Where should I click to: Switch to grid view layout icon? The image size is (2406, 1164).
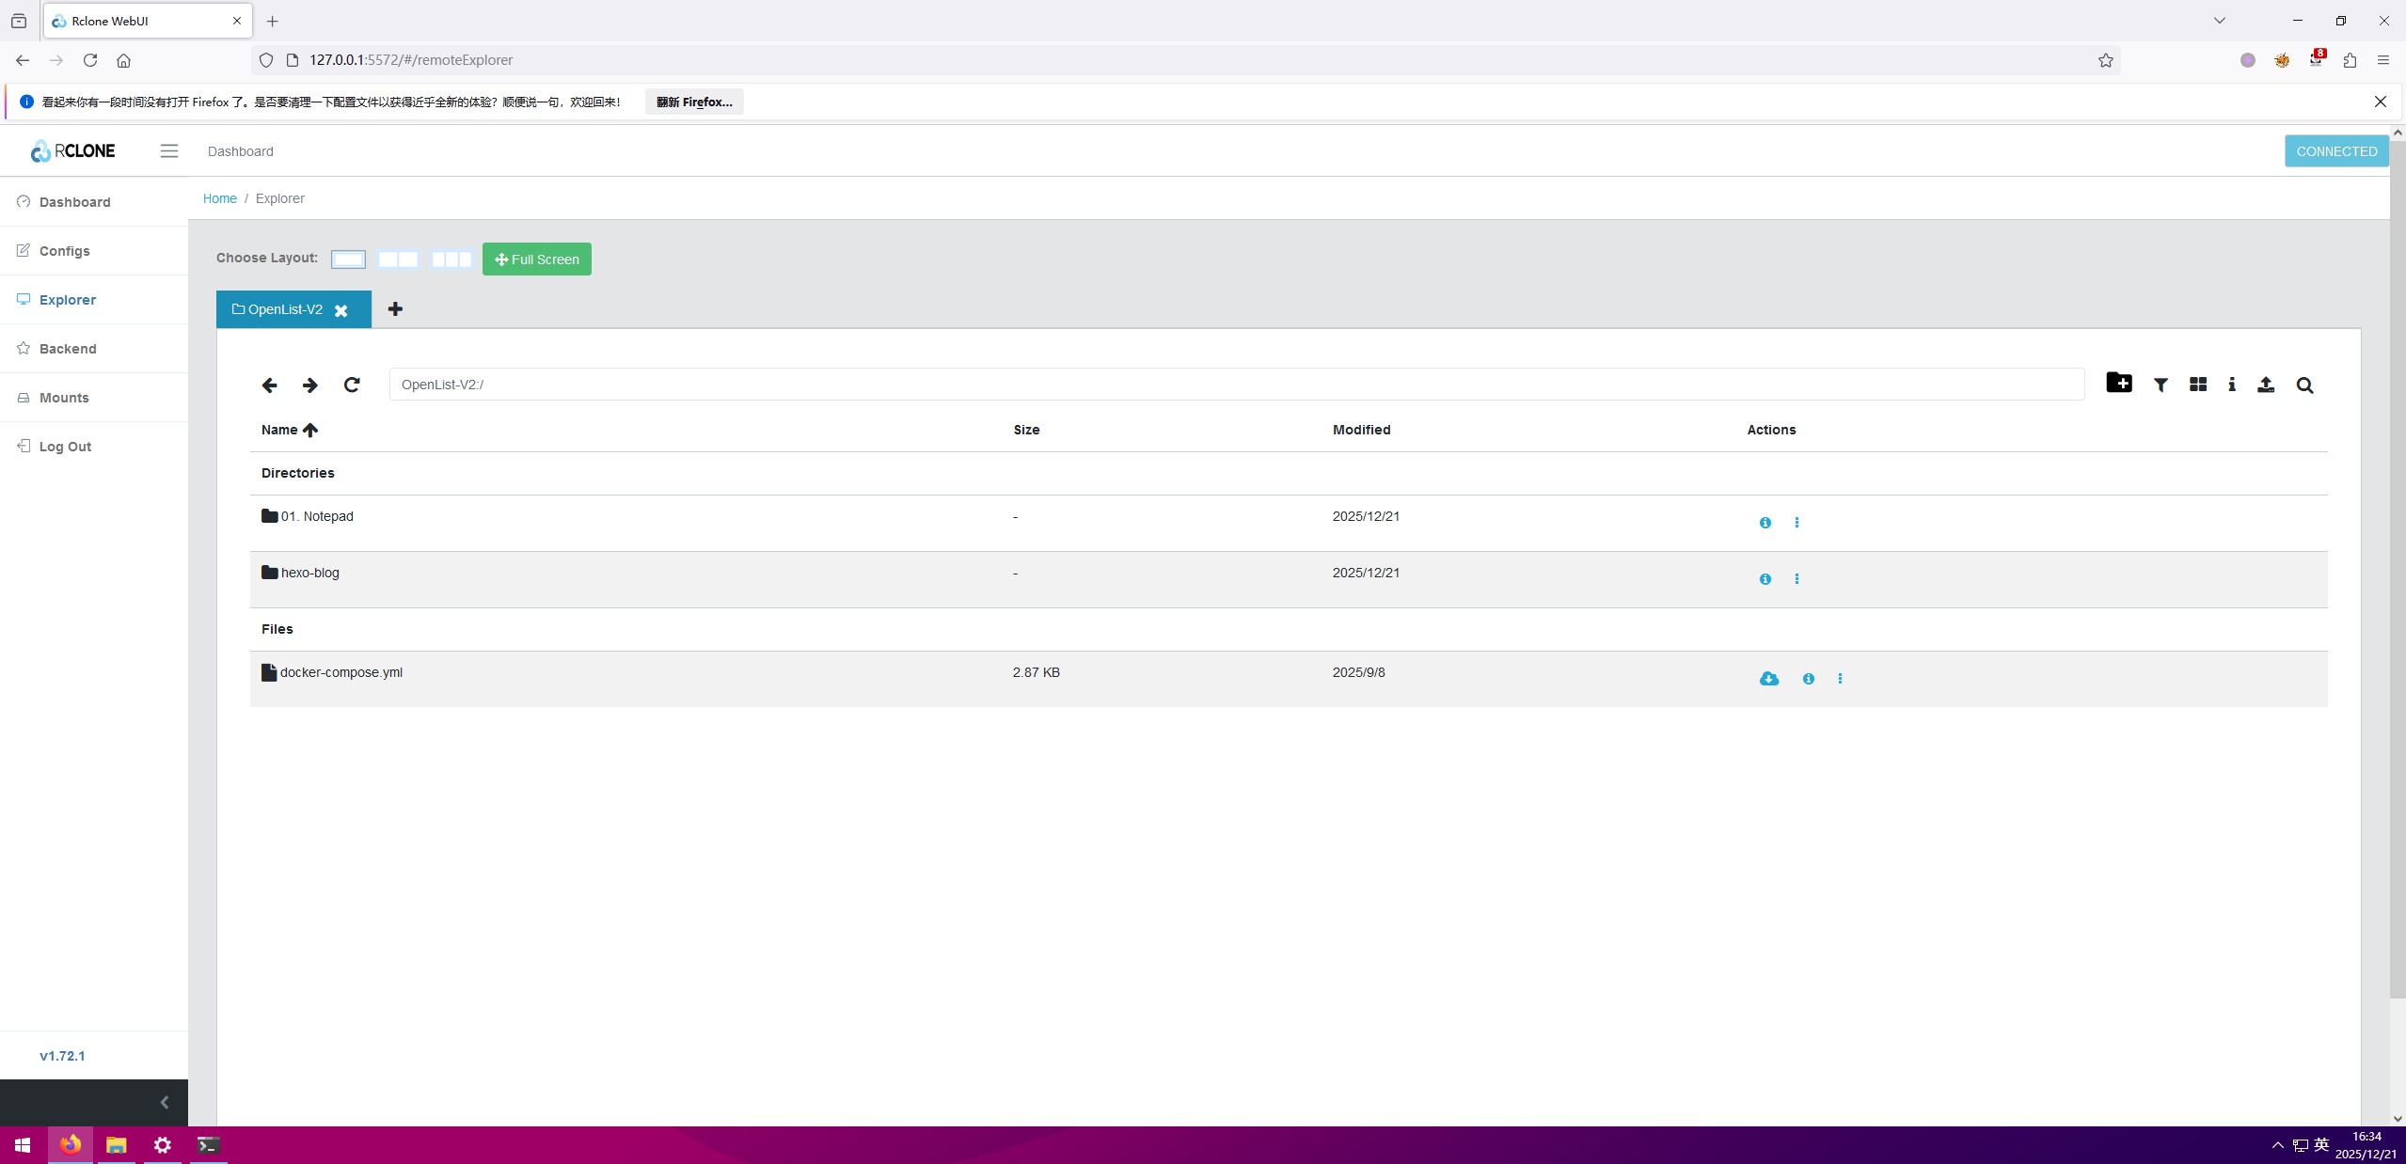[2198, 385]
